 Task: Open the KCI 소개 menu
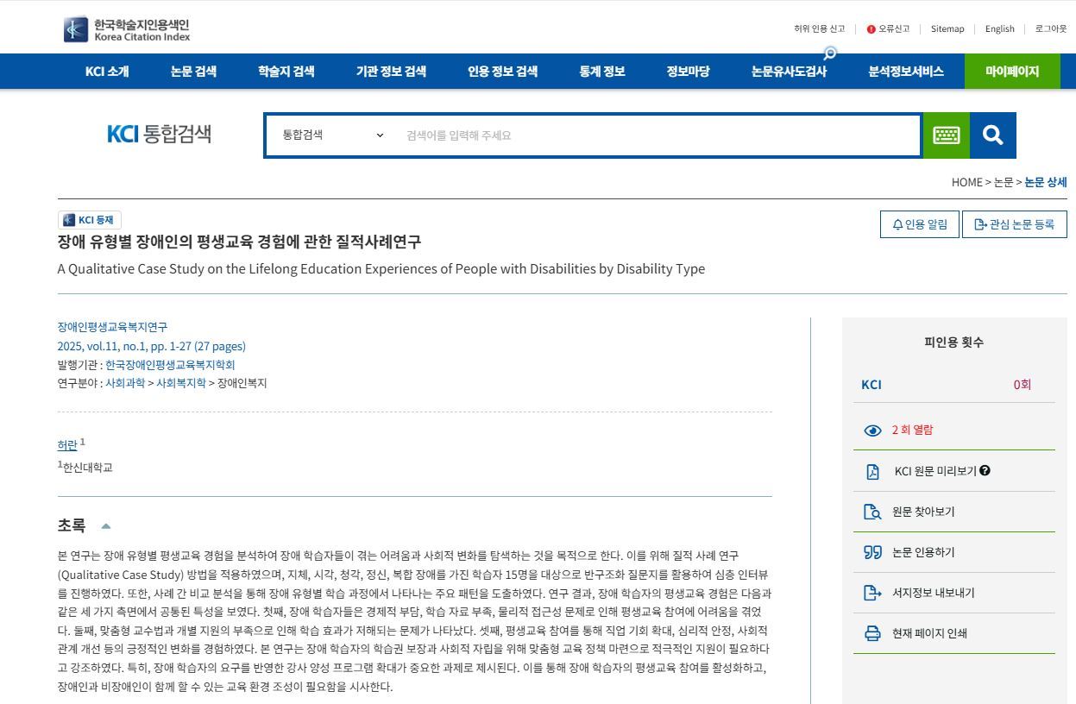107,72
